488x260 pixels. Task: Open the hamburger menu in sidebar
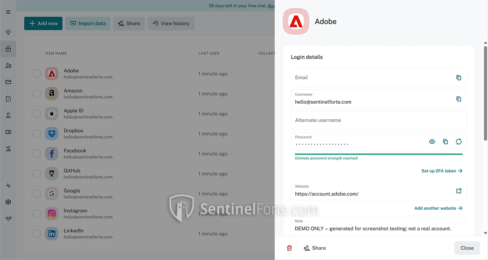(x=8, y=12)
